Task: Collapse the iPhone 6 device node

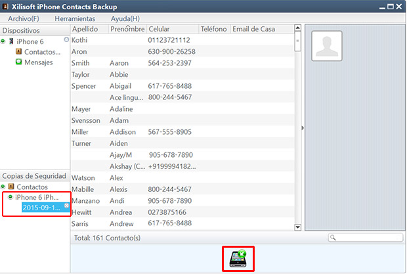Action: point(3,41)
